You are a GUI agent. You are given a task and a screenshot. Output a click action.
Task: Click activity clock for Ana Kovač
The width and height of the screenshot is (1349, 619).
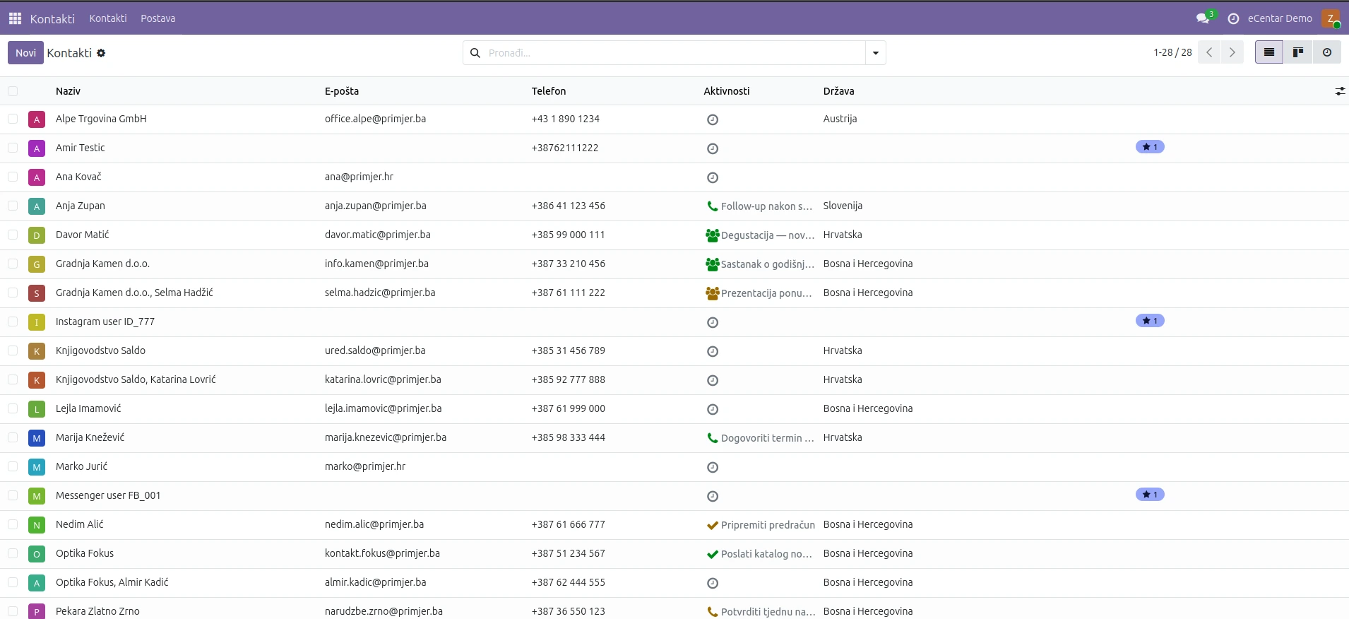[x=713, y=177]
